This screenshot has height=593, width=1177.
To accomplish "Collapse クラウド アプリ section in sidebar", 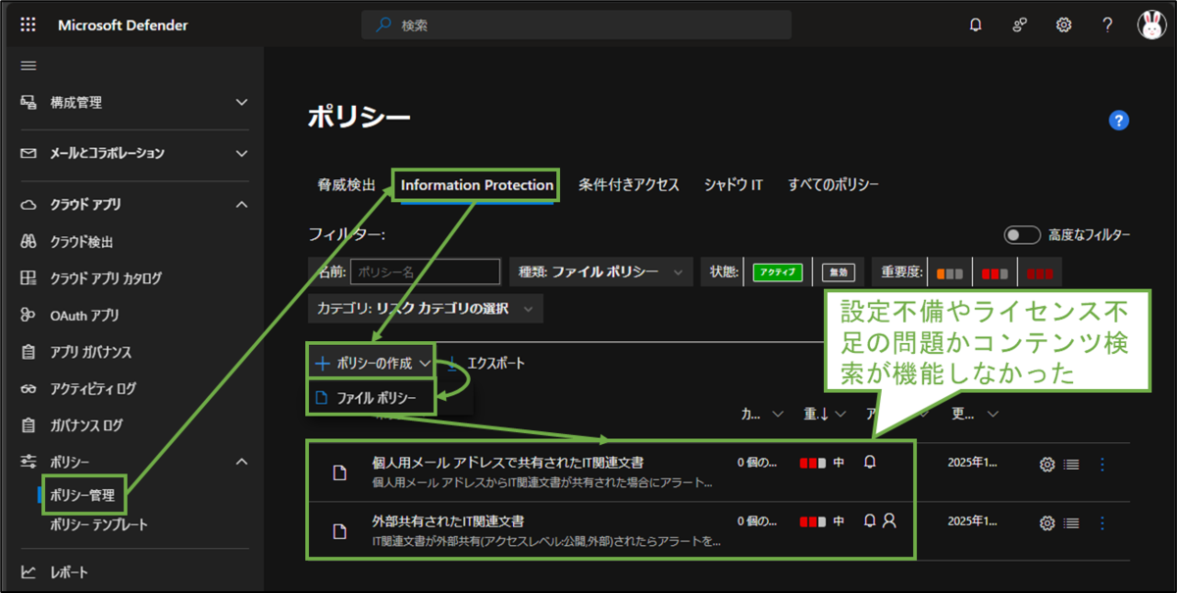I will click(242, 205).
